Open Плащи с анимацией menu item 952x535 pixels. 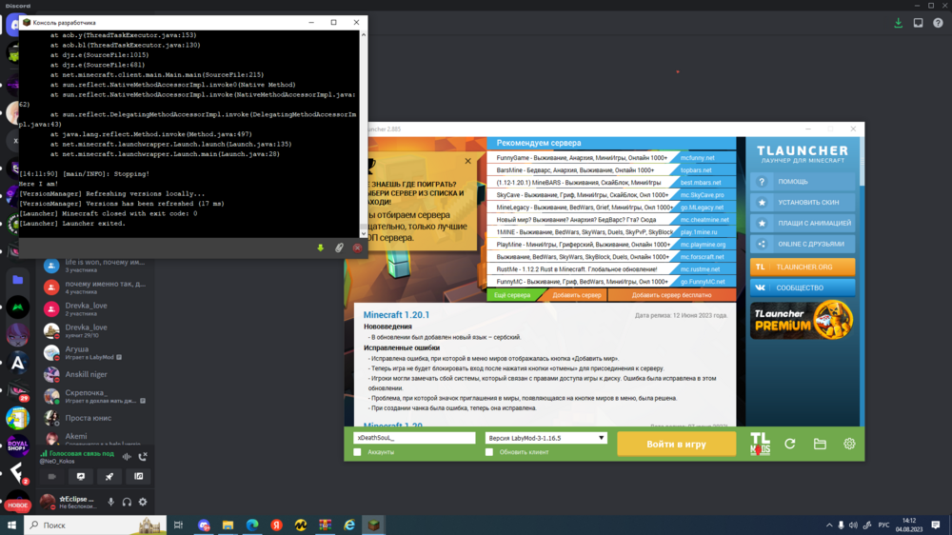pos(803,223)
